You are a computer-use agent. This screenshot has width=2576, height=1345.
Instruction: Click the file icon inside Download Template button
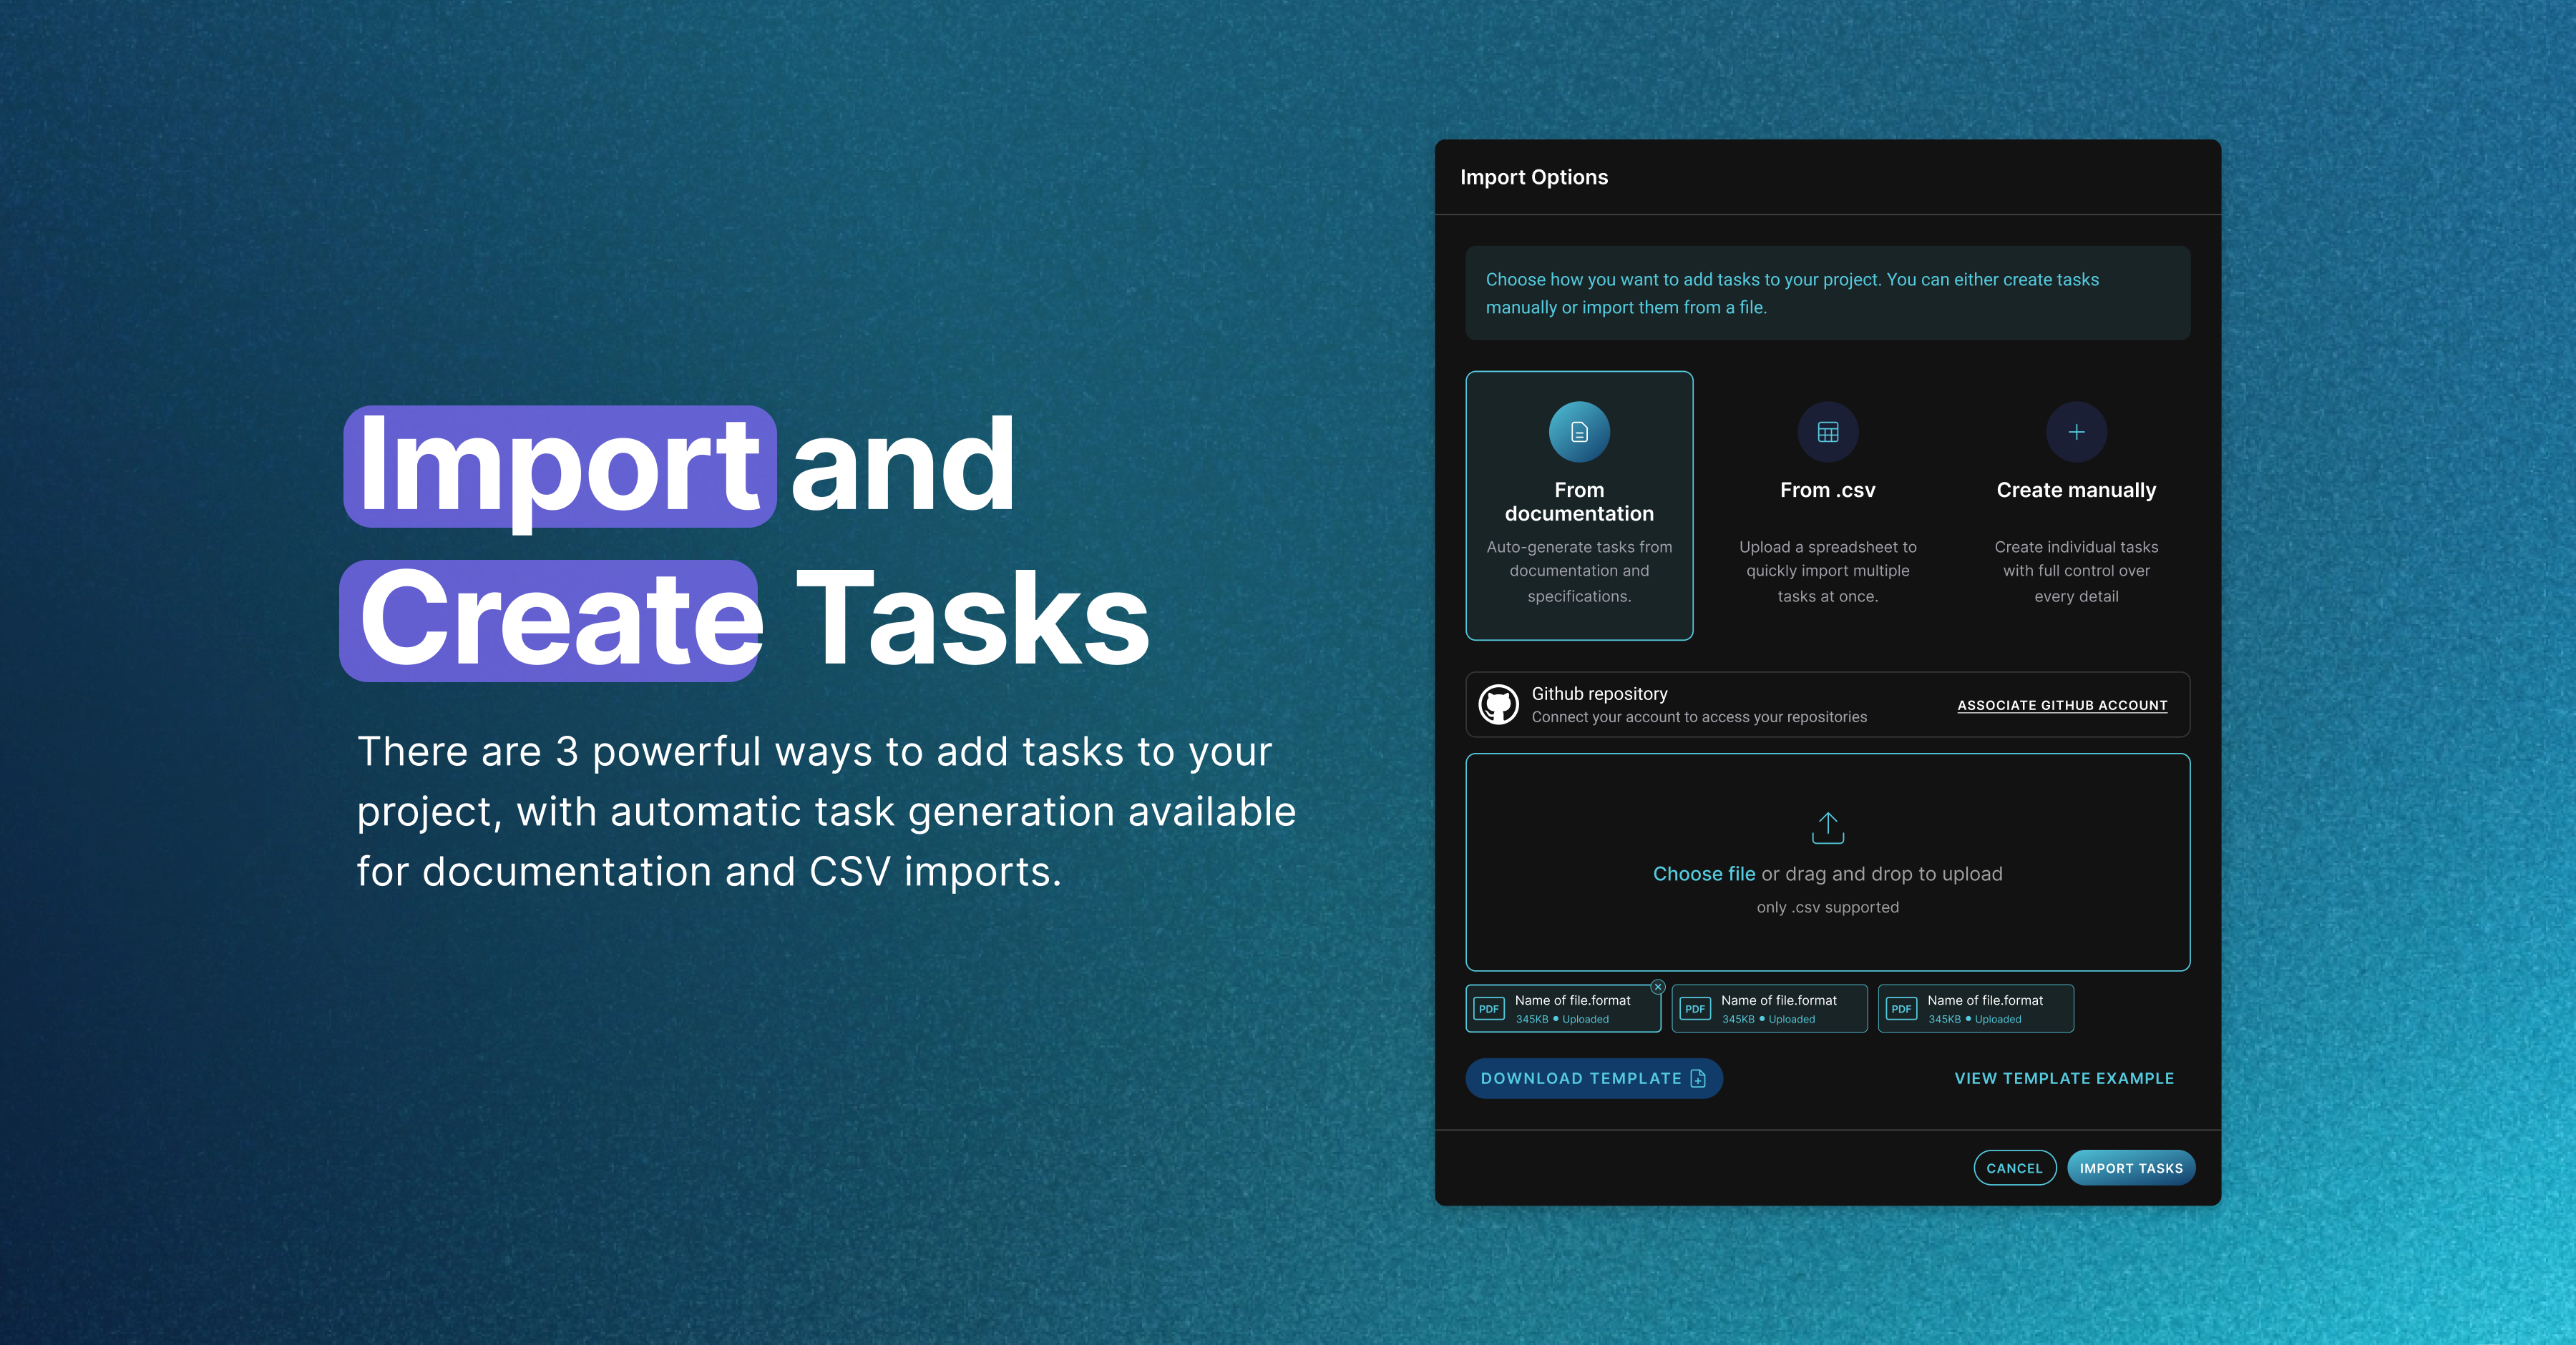click(x=1698, y=1078)
